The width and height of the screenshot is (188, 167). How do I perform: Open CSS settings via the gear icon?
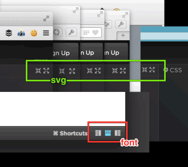[x=166, y=70]
